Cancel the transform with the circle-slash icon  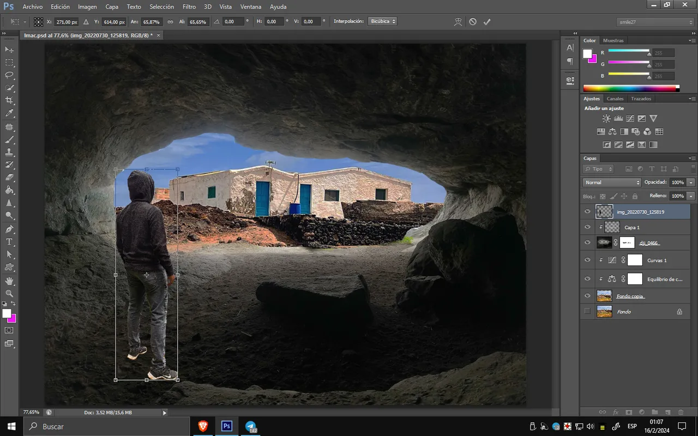coord(473,22)
